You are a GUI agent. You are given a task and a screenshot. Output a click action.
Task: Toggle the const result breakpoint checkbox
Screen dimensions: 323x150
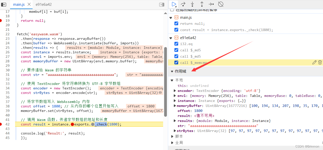tap(176, 30)
